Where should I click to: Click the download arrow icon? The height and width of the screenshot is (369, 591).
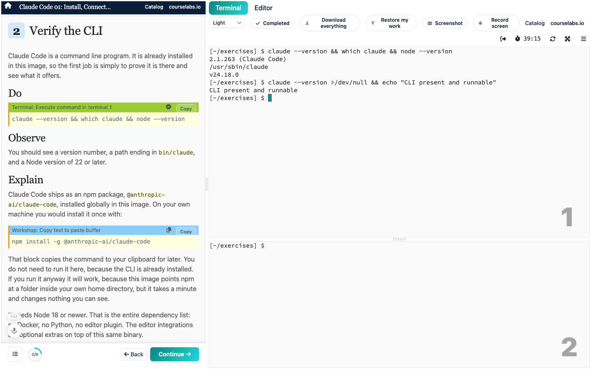(x=307, y=23)
